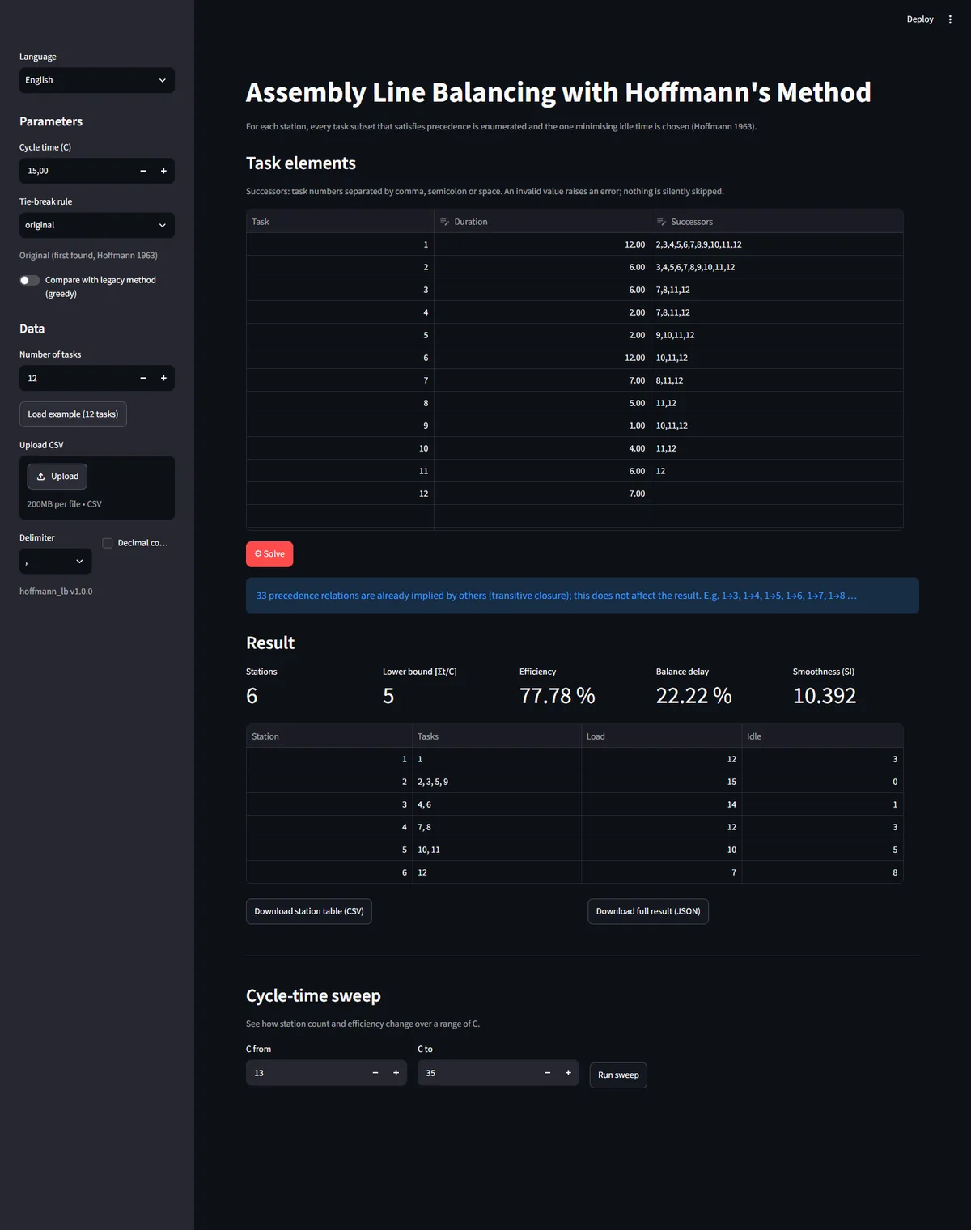Select successors cell for task 1
The image size is (971, 1230).
point(777,244)
